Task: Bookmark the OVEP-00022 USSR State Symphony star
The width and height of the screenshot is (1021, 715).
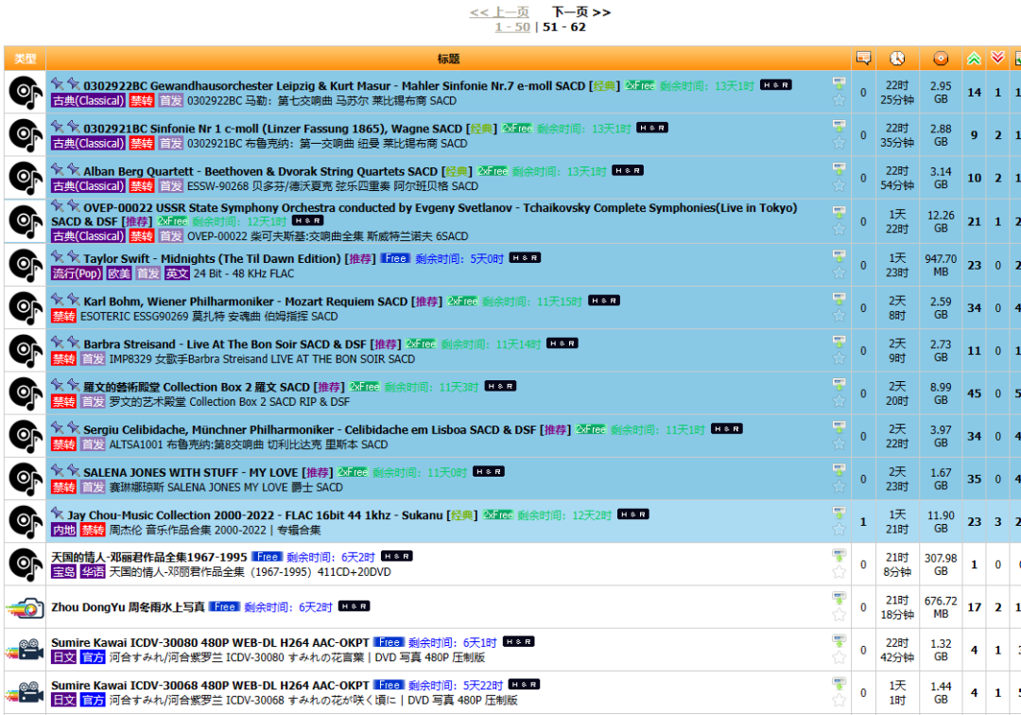Action: [x=839, y=229]
